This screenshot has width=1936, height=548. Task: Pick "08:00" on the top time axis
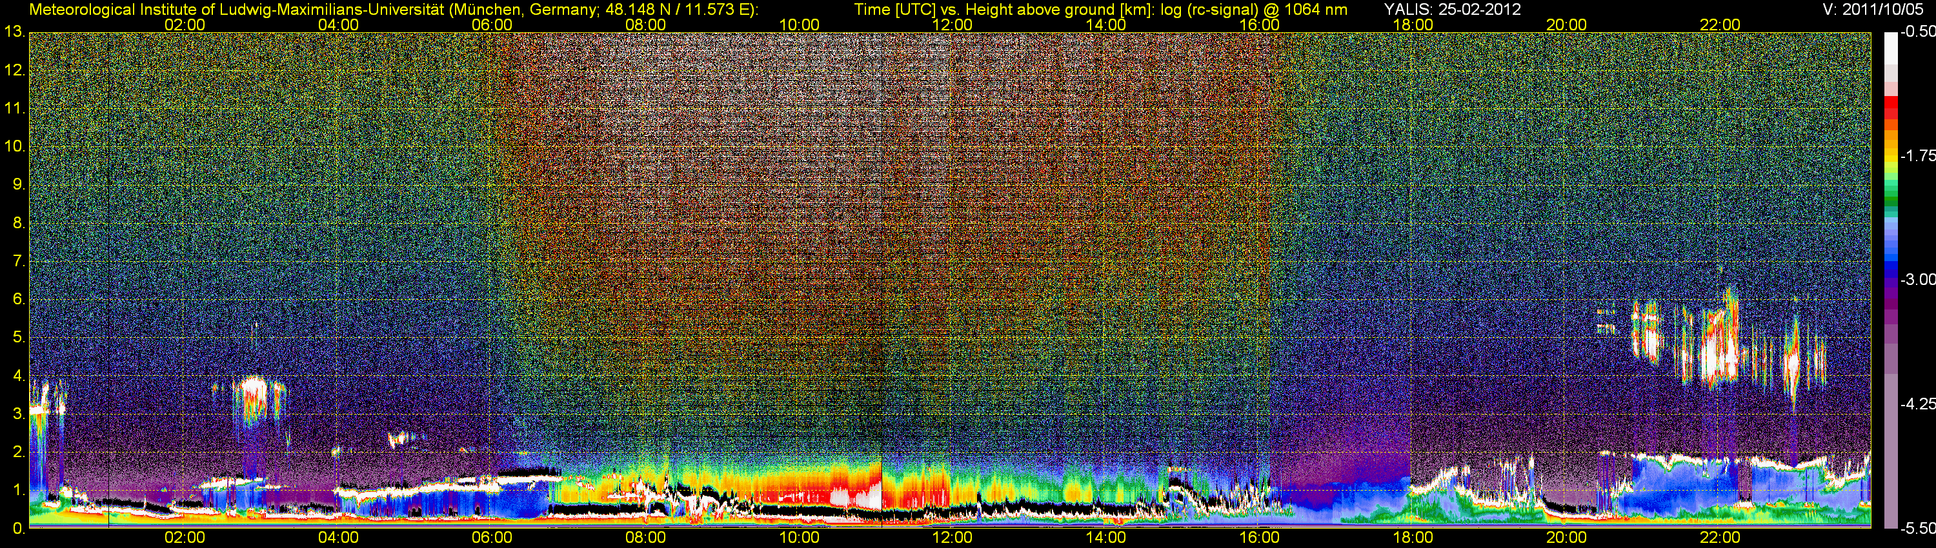645,24
